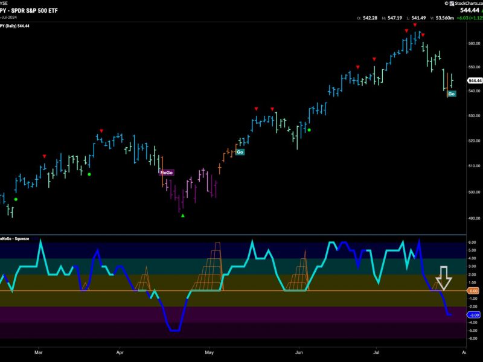Click the green dot marker before March
The width and height of the screenshot is (483, 362).
point(16,200)
